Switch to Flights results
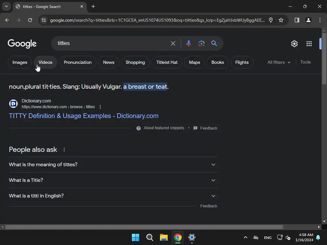This screenshot has width=327, height=245. [x=242, y=62]
